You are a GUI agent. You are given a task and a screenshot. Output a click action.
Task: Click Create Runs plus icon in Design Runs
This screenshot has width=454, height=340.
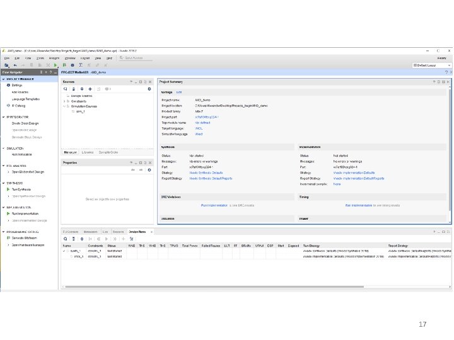(124, 239)
